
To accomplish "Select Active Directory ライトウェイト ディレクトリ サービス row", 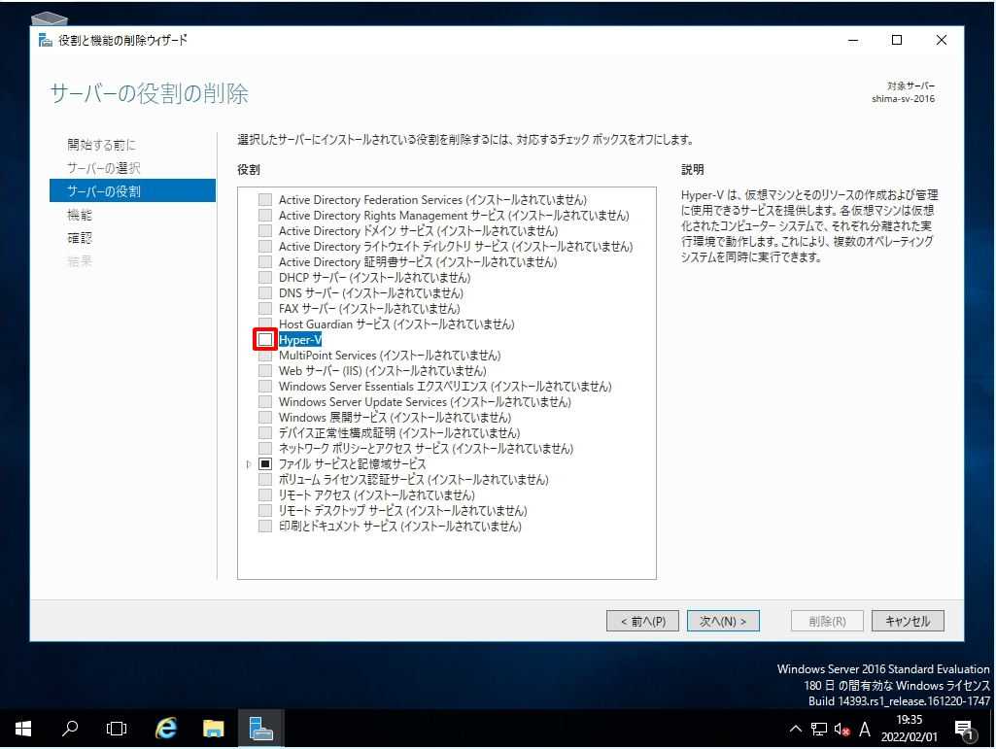I will [456, 247].
